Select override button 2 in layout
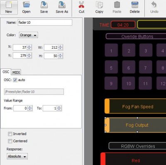166x165 pixels. [129, 50]
